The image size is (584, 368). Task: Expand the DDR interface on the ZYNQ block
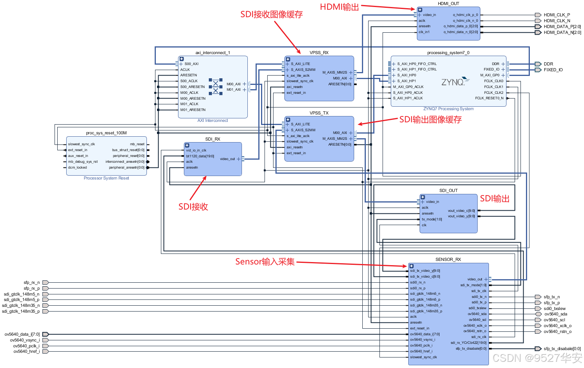click(x=503, y=64)
